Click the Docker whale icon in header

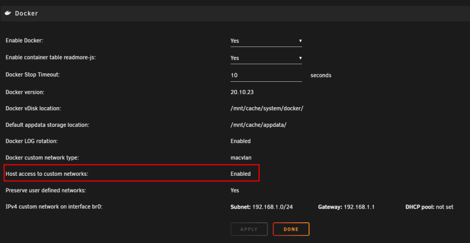click(8, 13)
